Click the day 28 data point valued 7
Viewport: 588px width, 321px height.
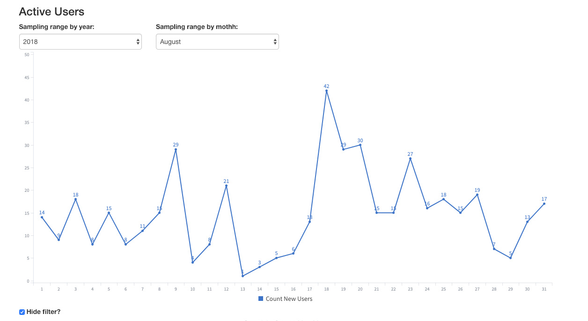(x=494, y=249)
